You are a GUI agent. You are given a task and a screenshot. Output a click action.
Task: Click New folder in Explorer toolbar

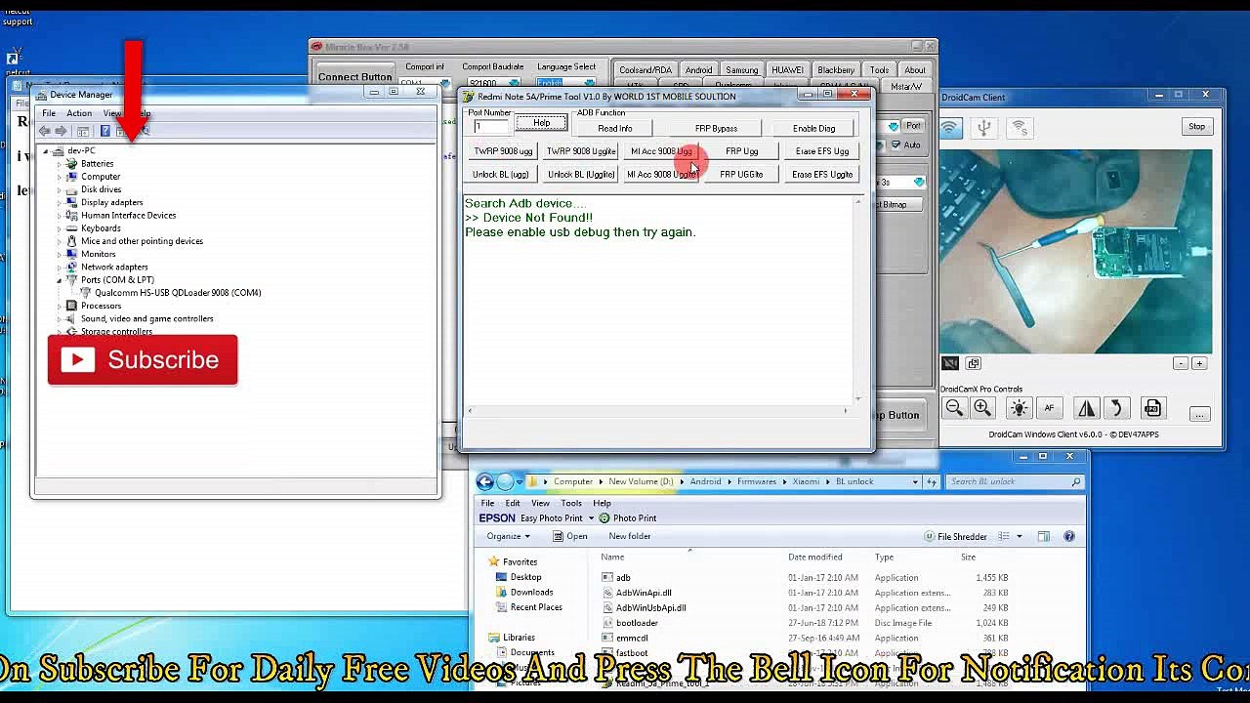coord(630,536)
